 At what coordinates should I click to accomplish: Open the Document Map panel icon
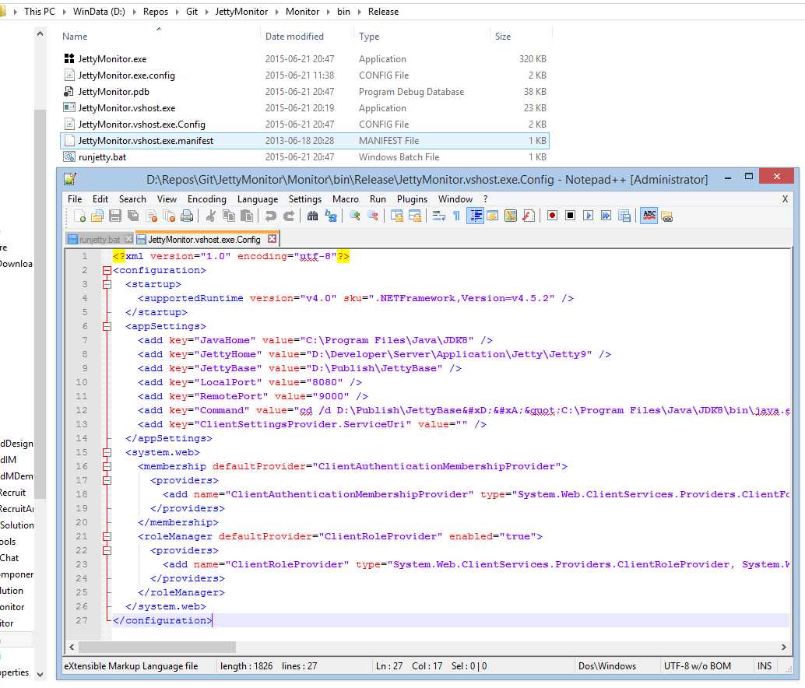pyautogui.click(x=510, y=216)
